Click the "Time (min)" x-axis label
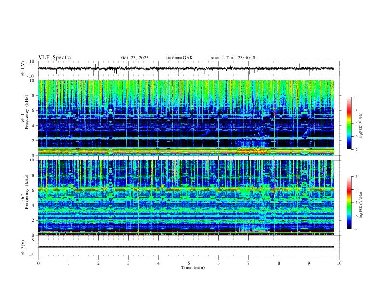This screenshot has height=295, width=382. (x=193, y=268)
